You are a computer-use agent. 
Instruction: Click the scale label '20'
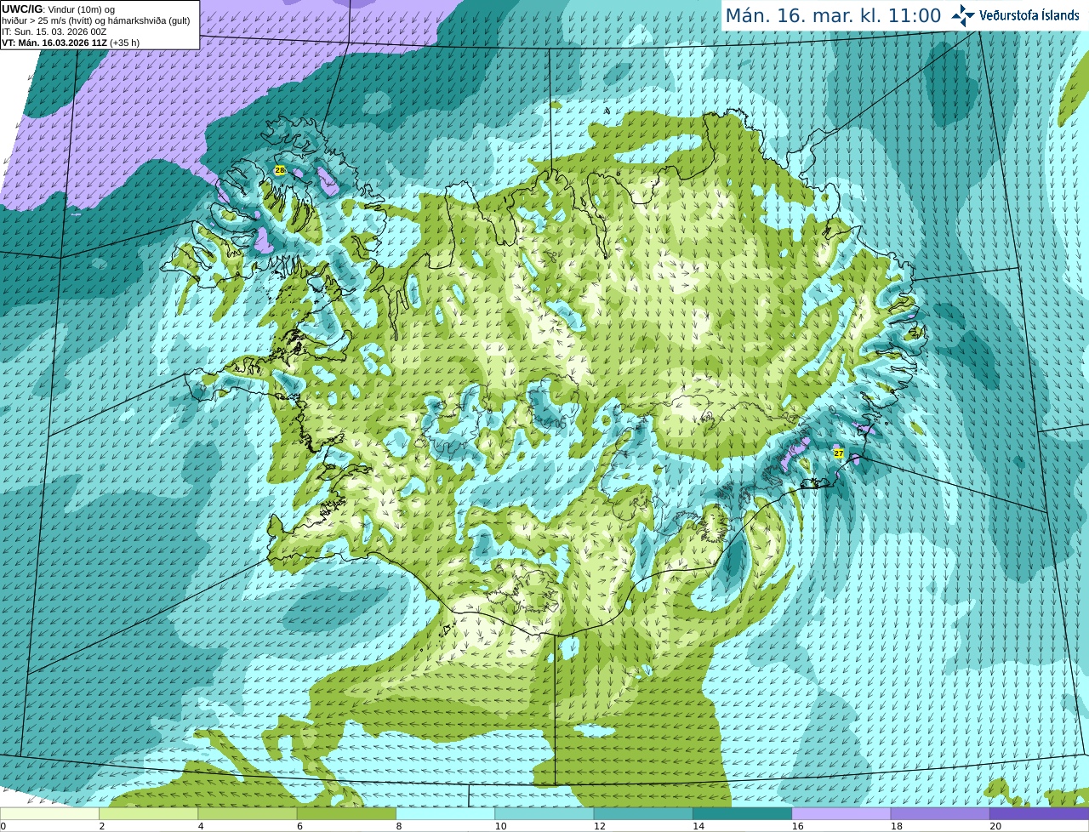(x=995, y=826)
